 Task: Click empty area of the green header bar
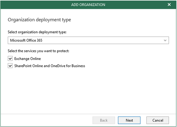pos(34,4)
